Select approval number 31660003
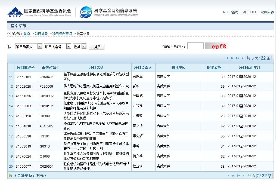Viewport: 276px width, 181px height. pos(23,106)
